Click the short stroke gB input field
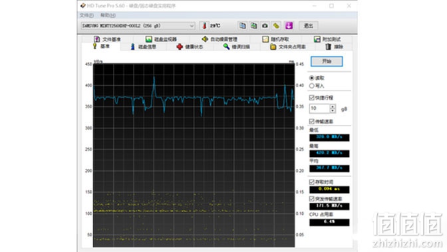Viewport: 447px width, 252px height. (x=319, y=108)
